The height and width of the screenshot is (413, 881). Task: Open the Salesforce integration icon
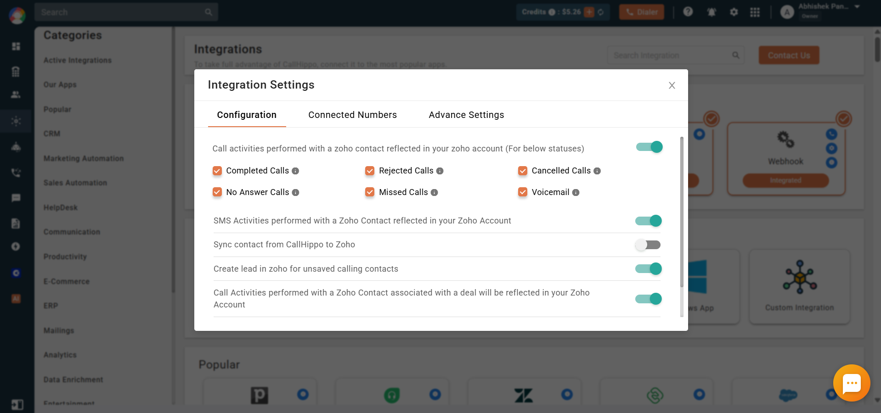click(788, 395)
